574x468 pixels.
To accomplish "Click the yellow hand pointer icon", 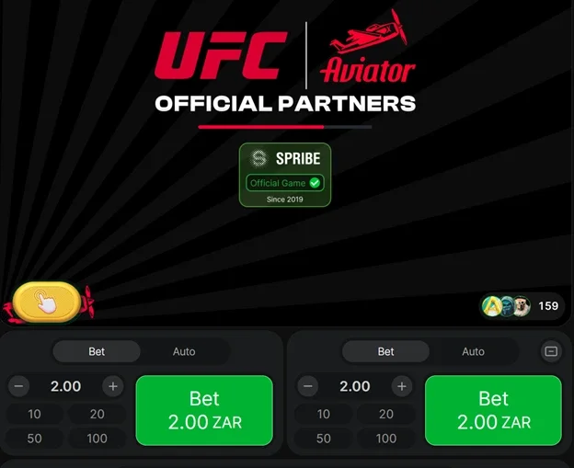I will click(x=43, y=301).
